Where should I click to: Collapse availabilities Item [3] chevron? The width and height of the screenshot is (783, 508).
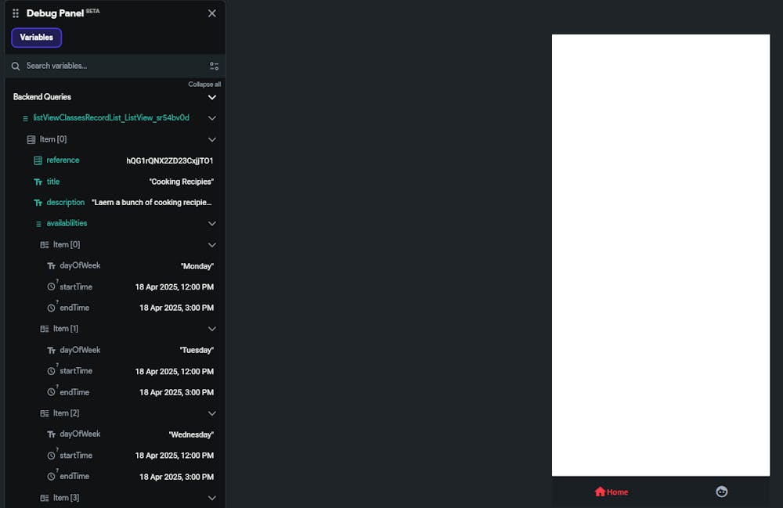click(212, 498)
